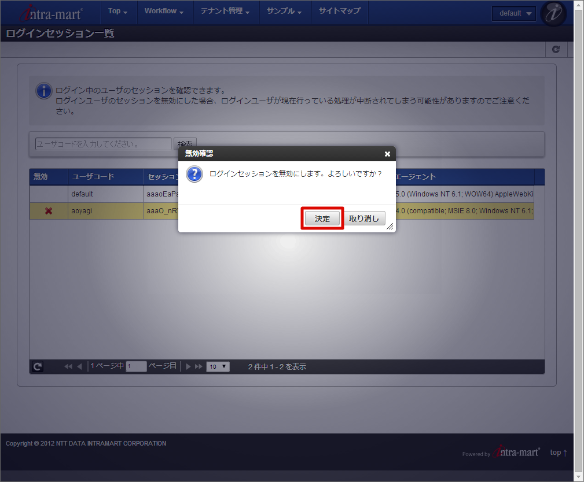Image resolution: width=584 pixels, height=482 pixels.
Task: Click the question mark icon in dialog
Action: 194,174
